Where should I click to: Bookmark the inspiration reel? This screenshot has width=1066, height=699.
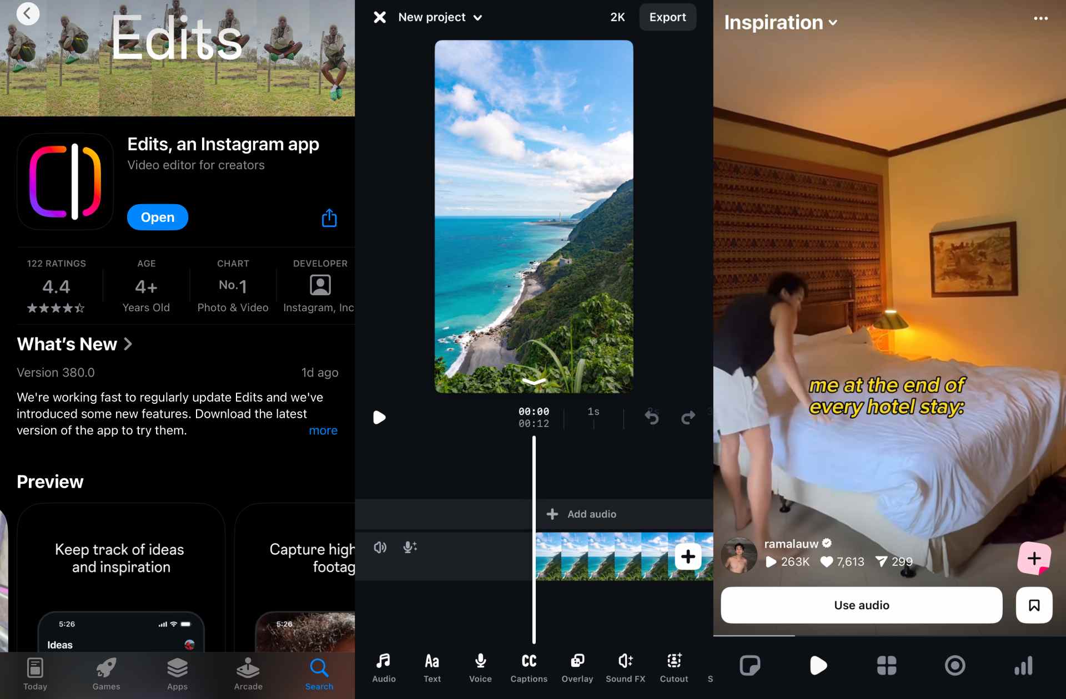[1034, 605]
